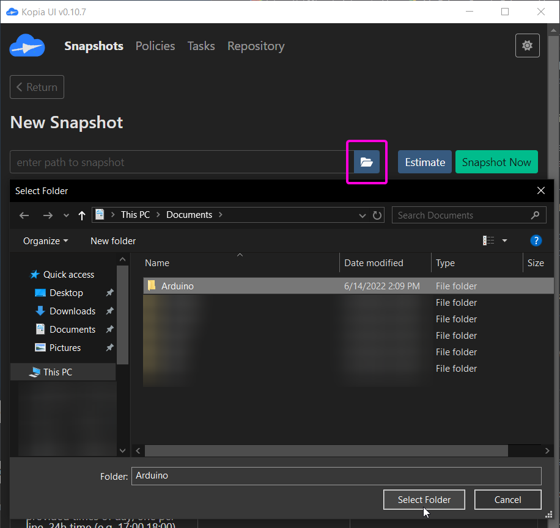Expand the address bar history dropdown
560x528 pixels.
[362, 215]
